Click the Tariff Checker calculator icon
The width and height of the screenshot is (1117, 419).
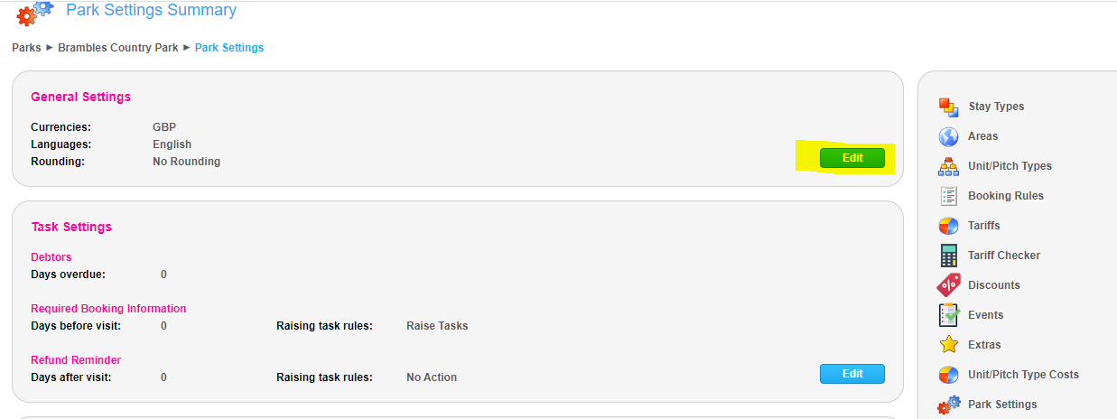tap(948, 256)
